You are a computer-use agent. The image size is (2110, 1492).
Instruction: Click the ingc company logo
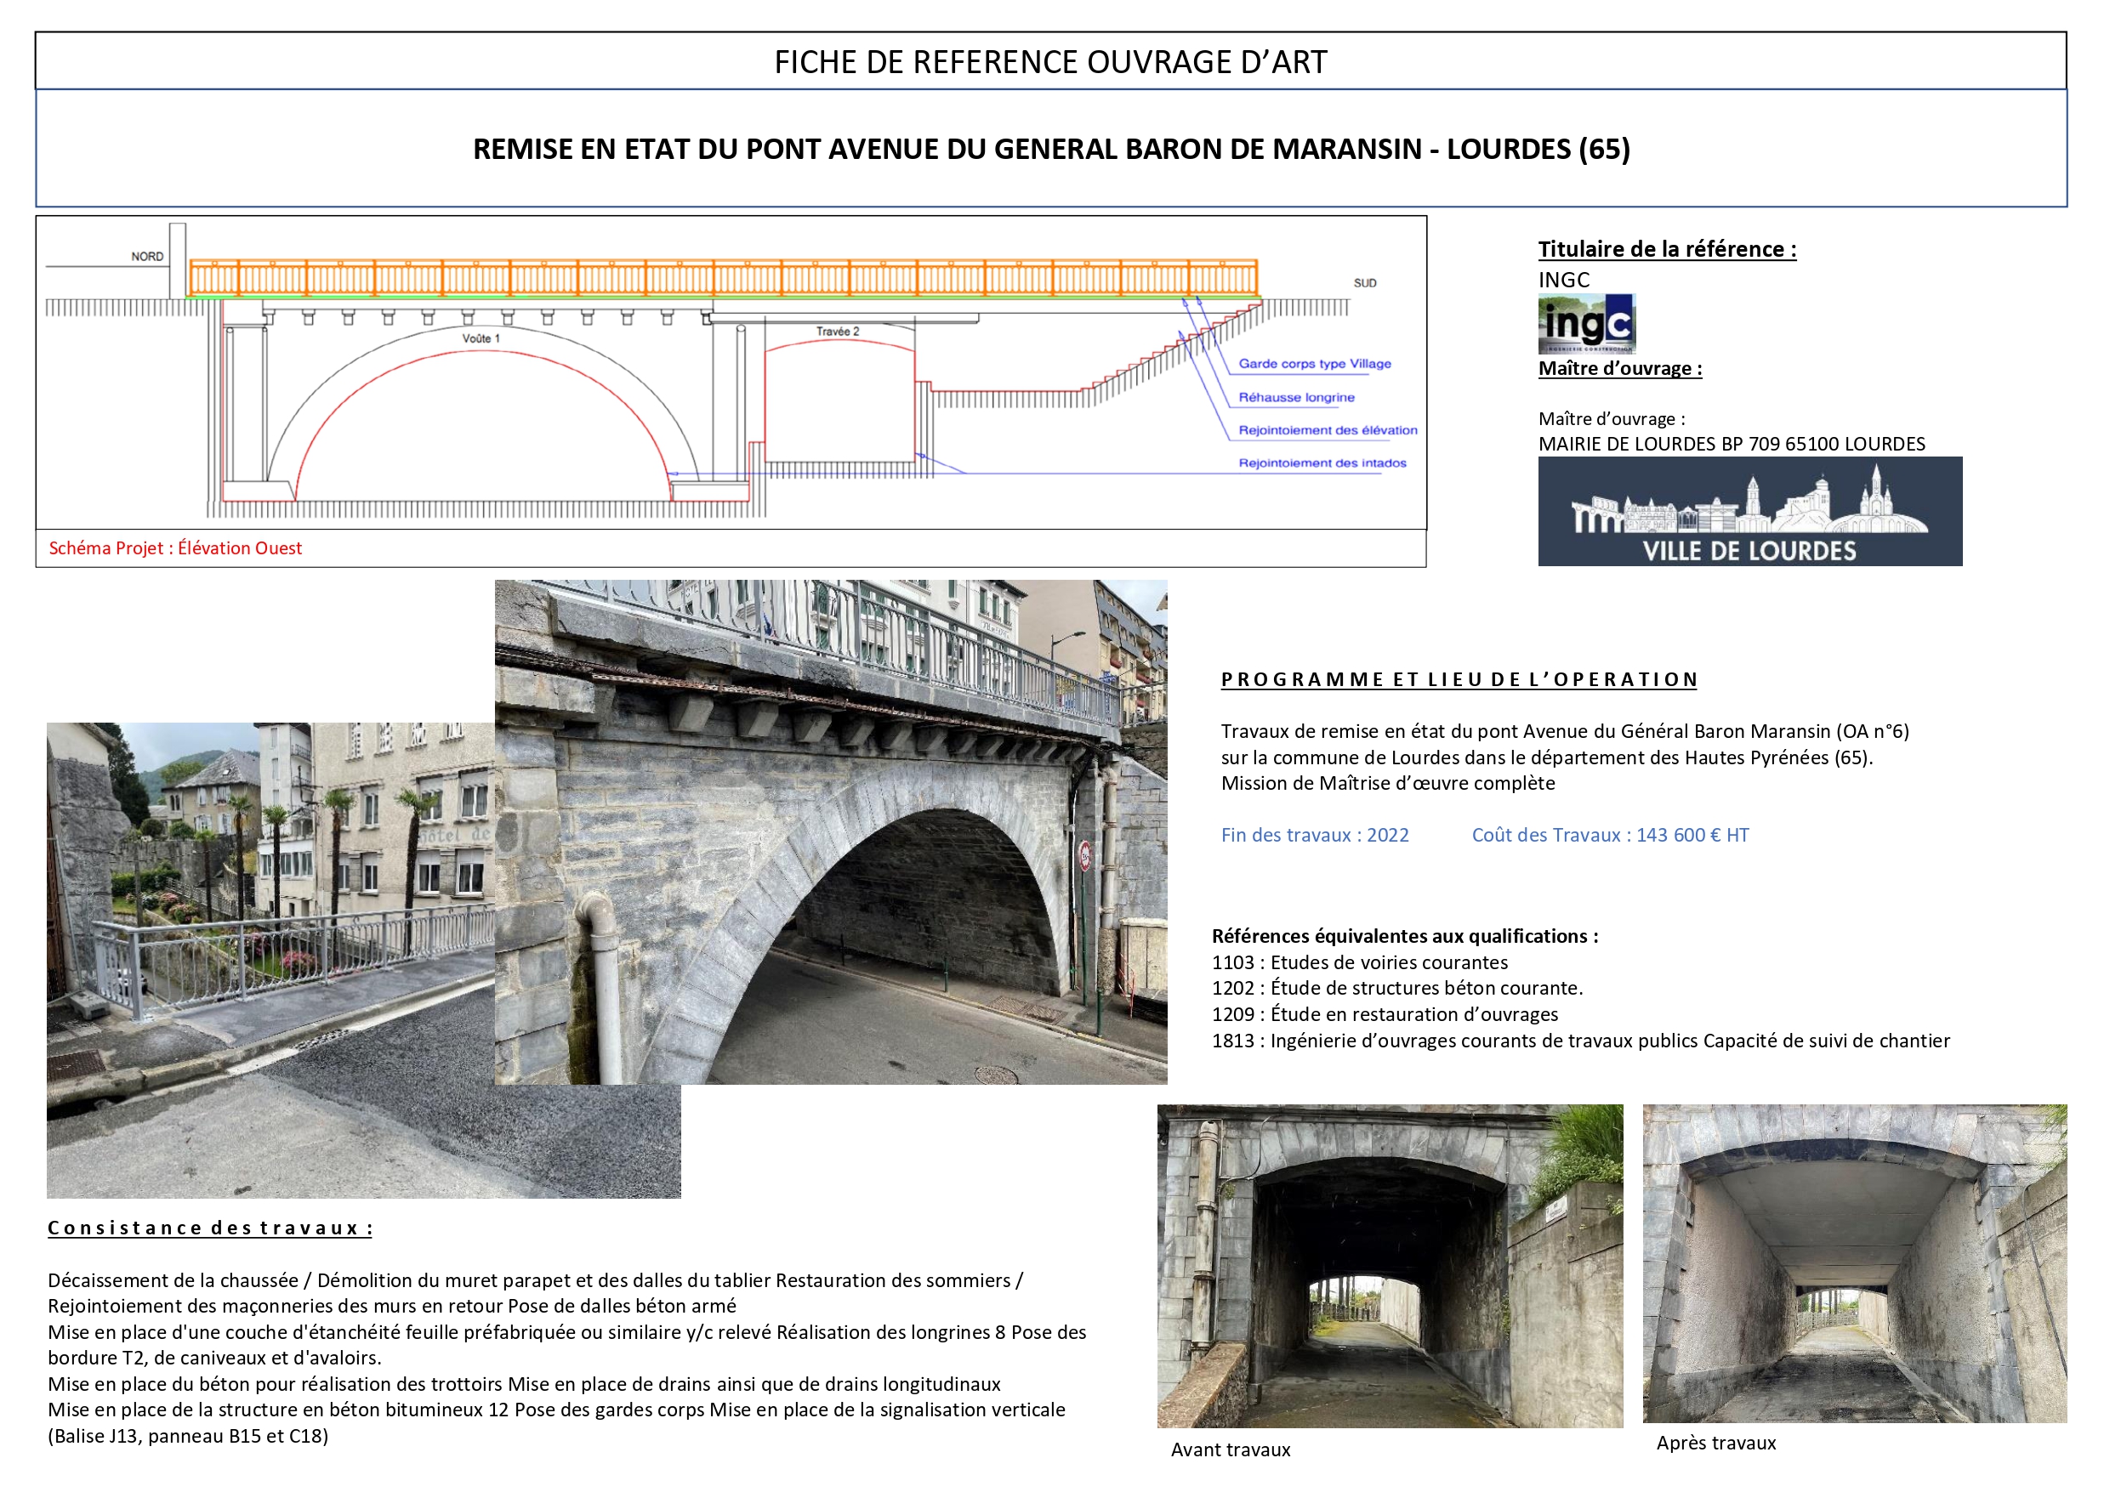pos(1586,323)
